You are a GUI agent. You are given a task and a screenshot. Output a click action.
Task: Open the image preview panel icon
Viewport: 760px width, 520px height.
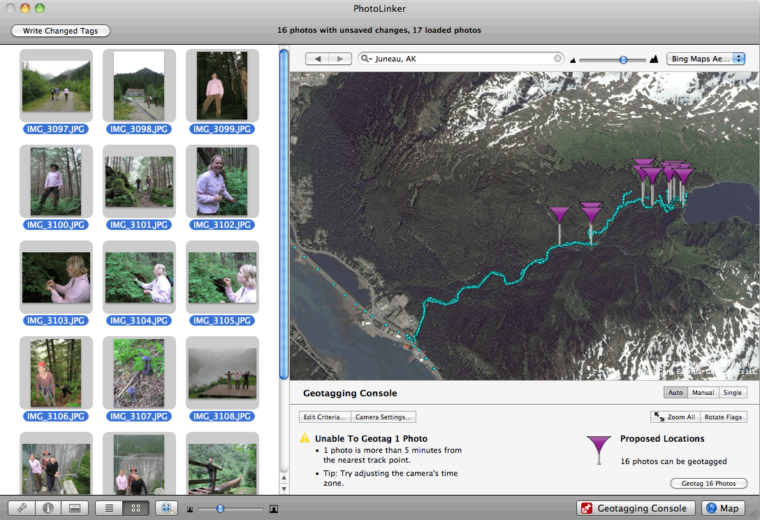pyautogui.click(x=75, y=508)
